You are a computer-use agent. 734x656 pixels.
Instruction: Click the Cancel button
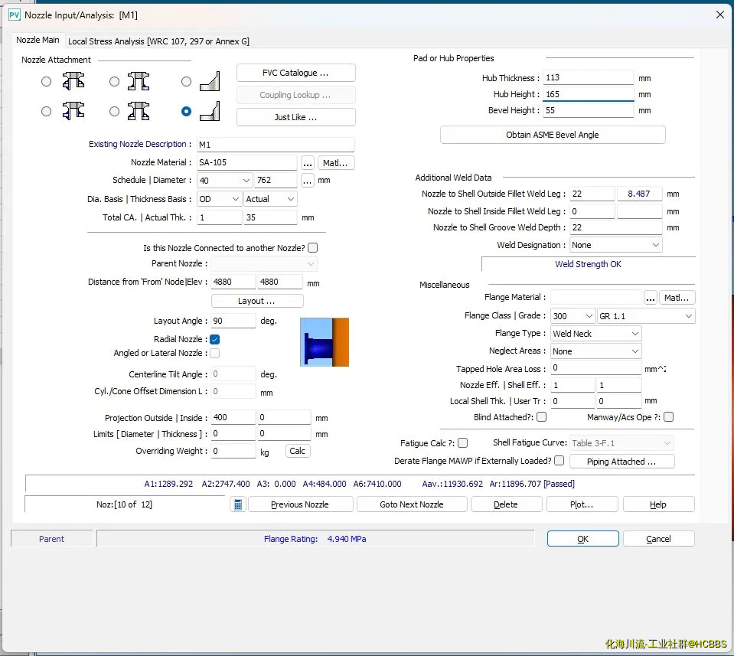(659, 539)
